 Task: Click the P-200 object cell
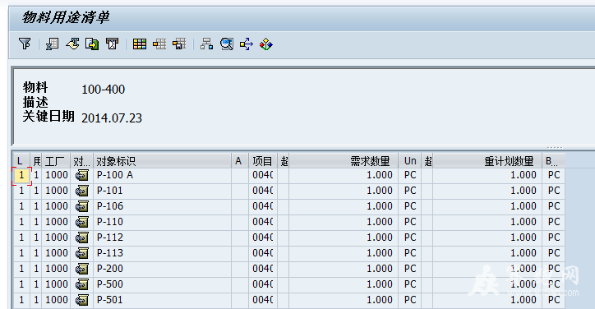(162, 269)
